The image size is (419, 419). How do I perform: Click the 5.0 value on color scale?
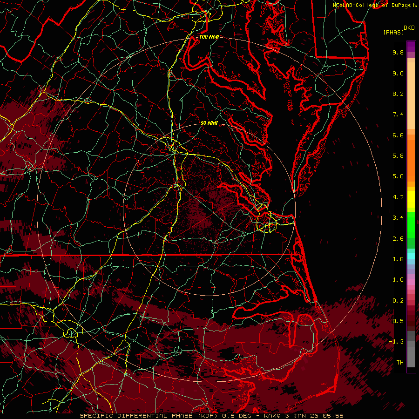pyautogui.click(x=398, y=176)
